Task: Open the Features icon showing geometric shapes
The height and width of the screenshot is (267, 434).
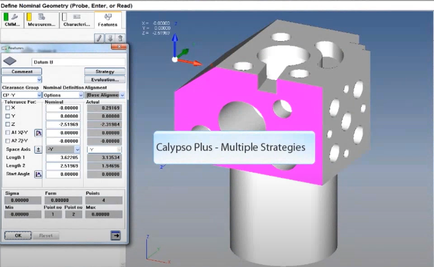Action: pos(108,19)
